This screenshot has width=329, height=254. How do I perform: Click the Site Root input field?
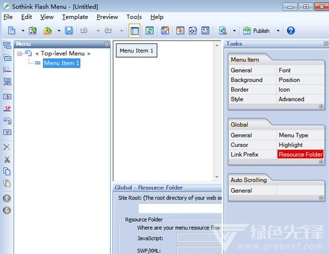coord(180,208)
